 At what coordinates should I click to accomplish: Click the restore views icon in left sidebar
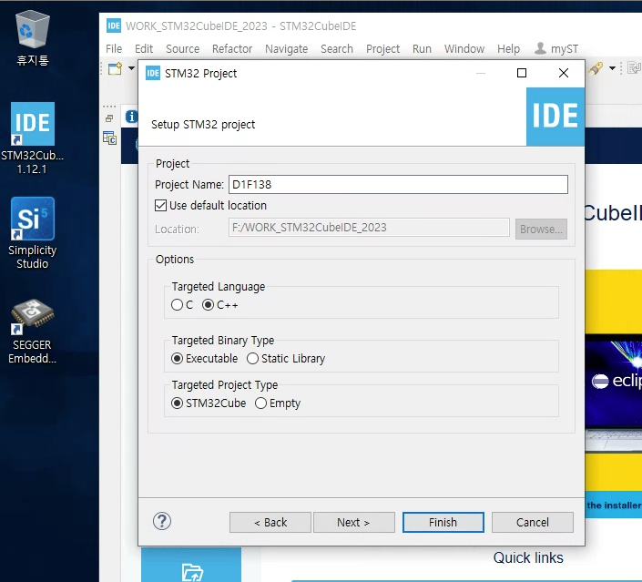109,118
